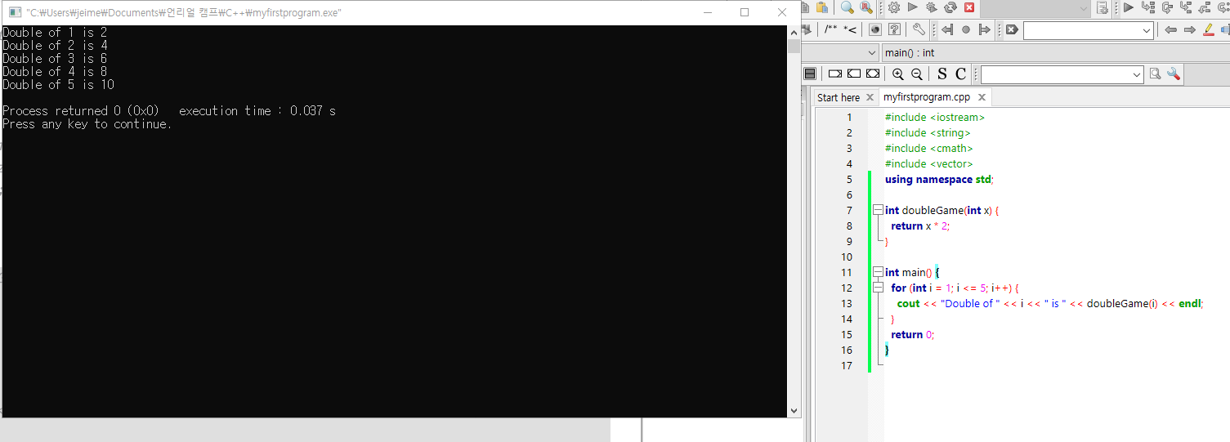Collapse the main function fold marker
The image size is (1230, 442).
(877, 272)
